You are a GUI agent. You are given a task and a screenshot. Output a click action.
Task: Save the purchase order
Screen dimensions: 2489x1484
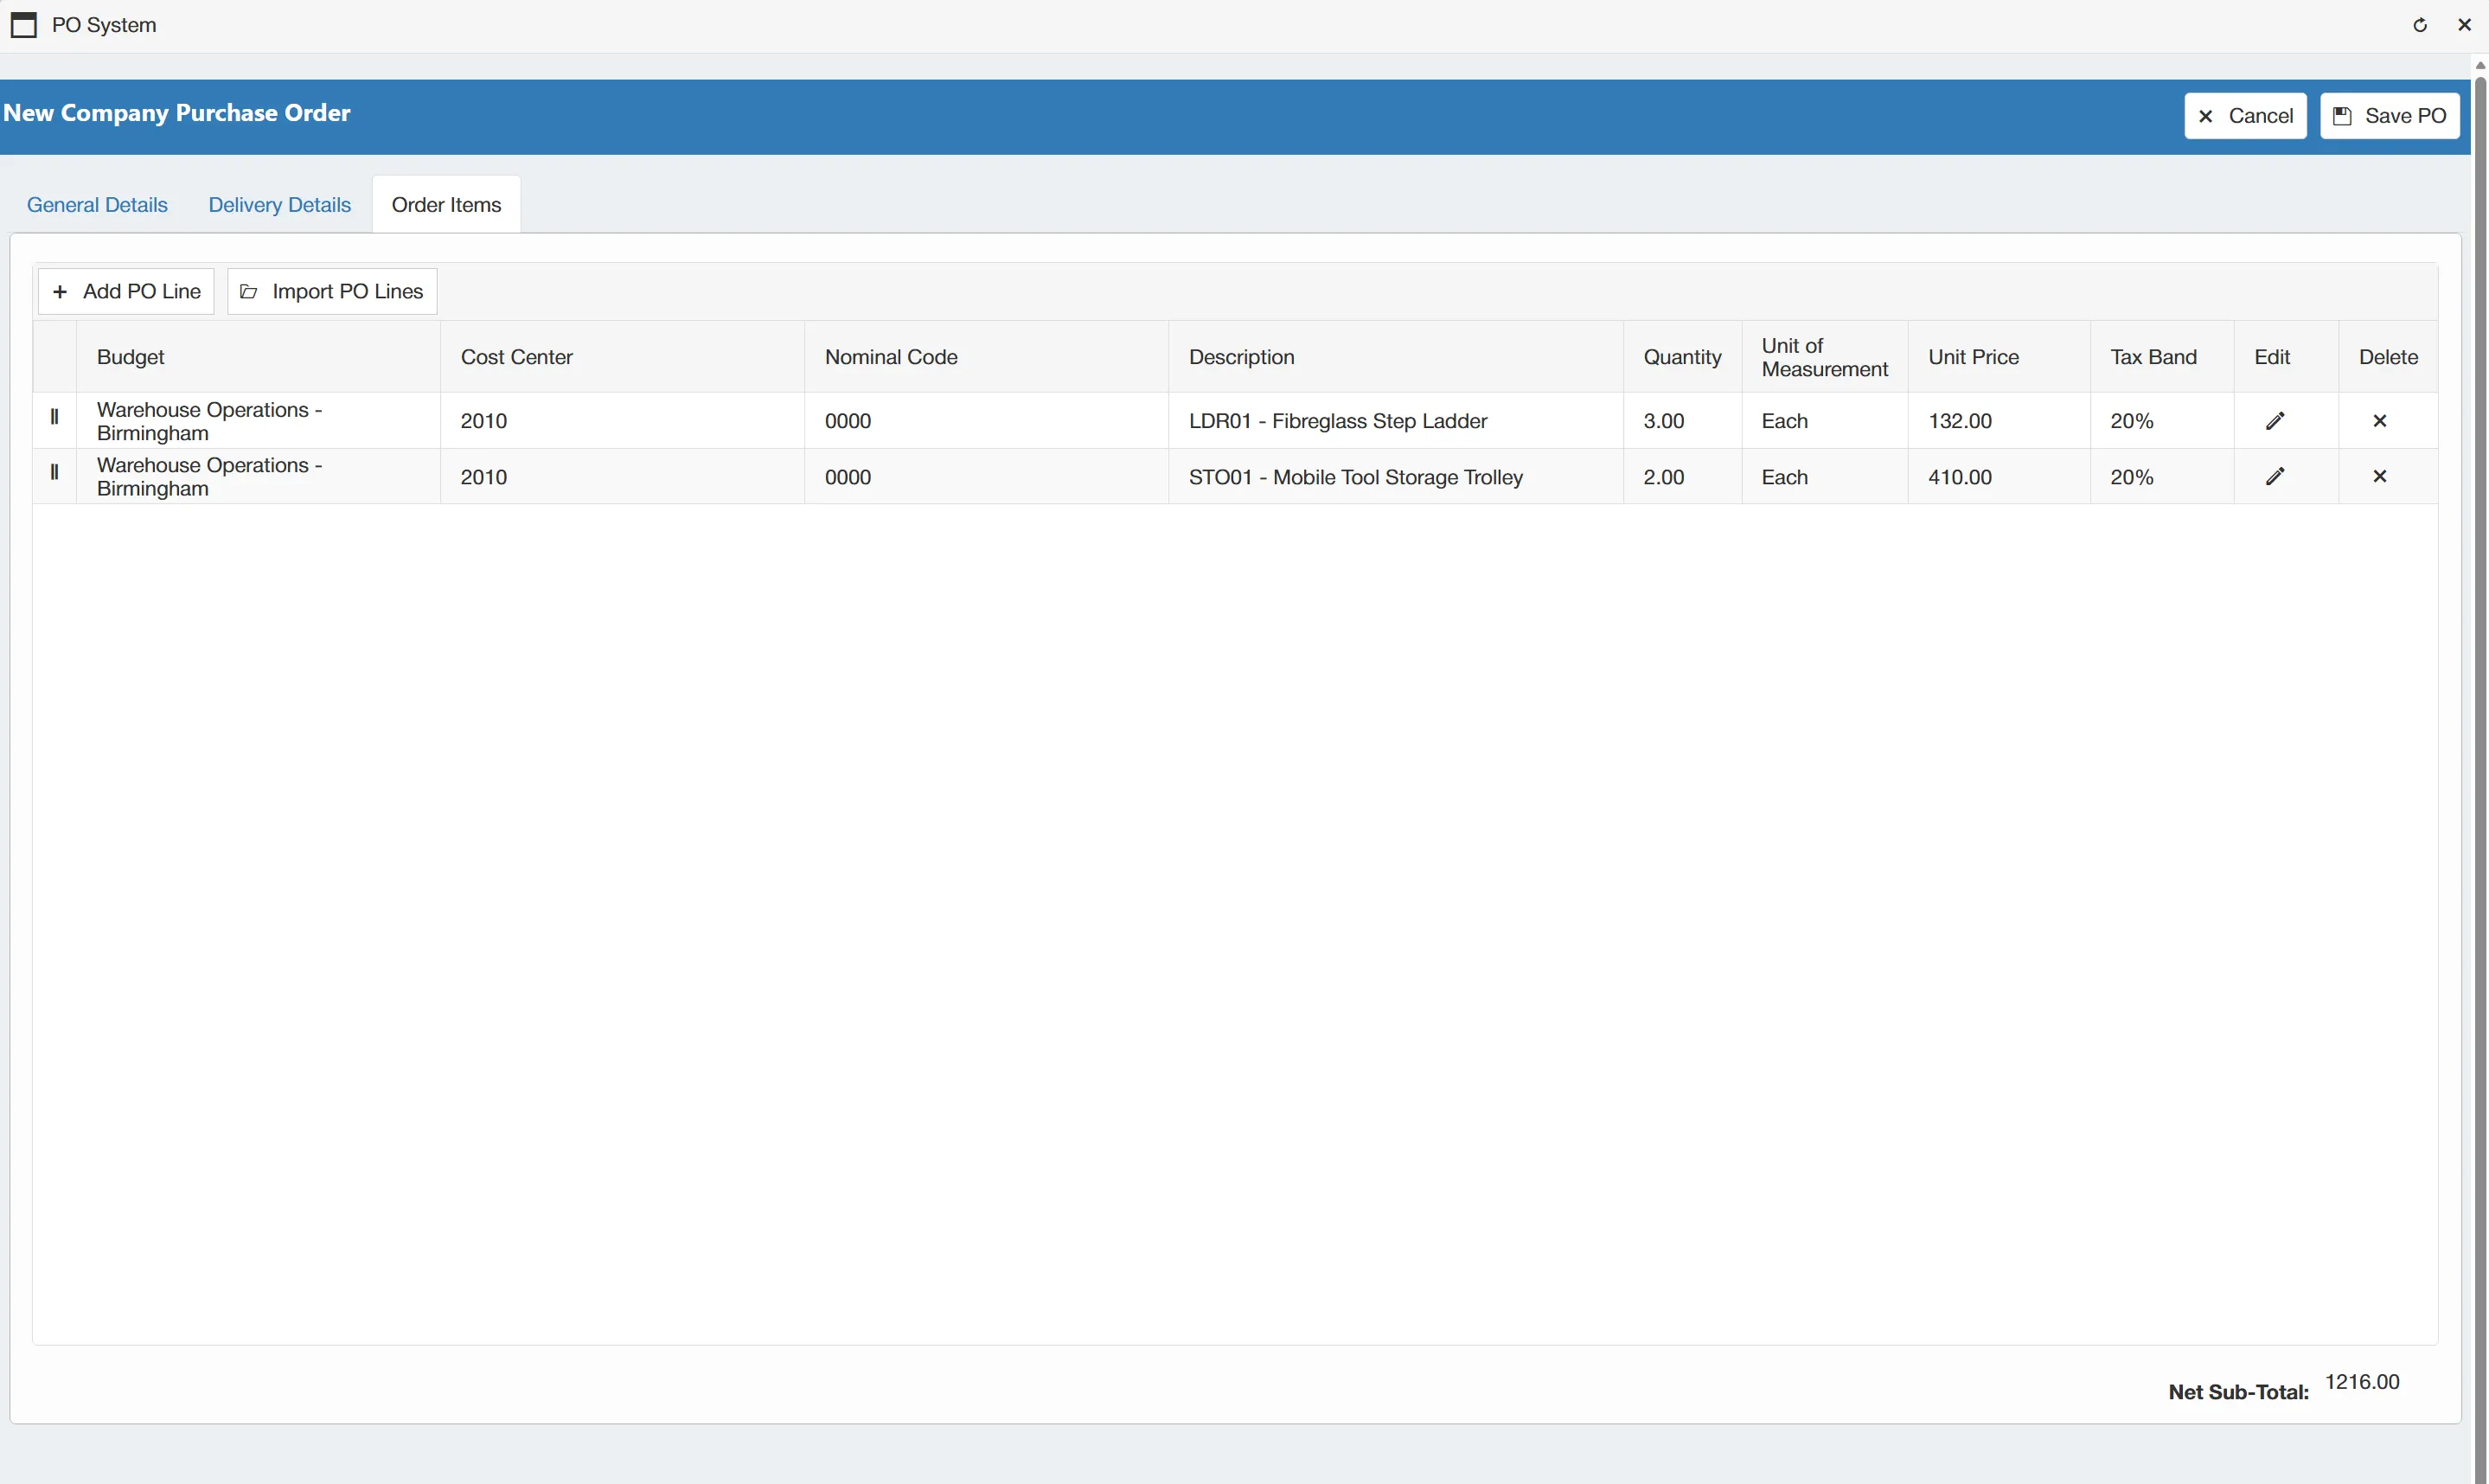[2390, 116]
